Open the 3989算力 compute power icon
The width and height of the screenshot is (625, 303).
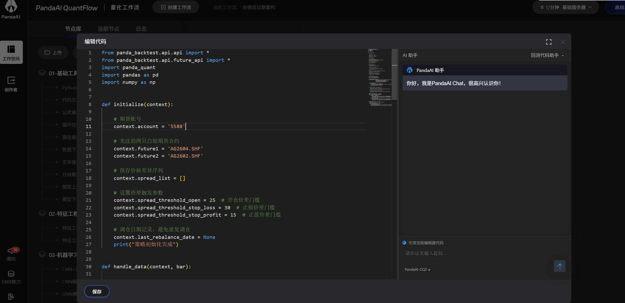[x=11, y=277]
